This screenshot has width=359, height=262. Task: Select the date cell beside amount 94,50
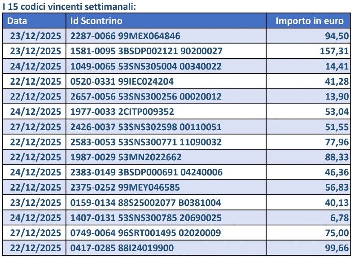35,36
